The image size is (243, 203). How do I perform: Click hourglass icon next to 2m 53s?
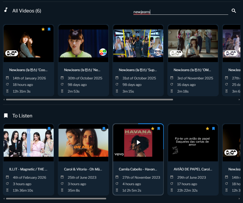coord(62,91)
